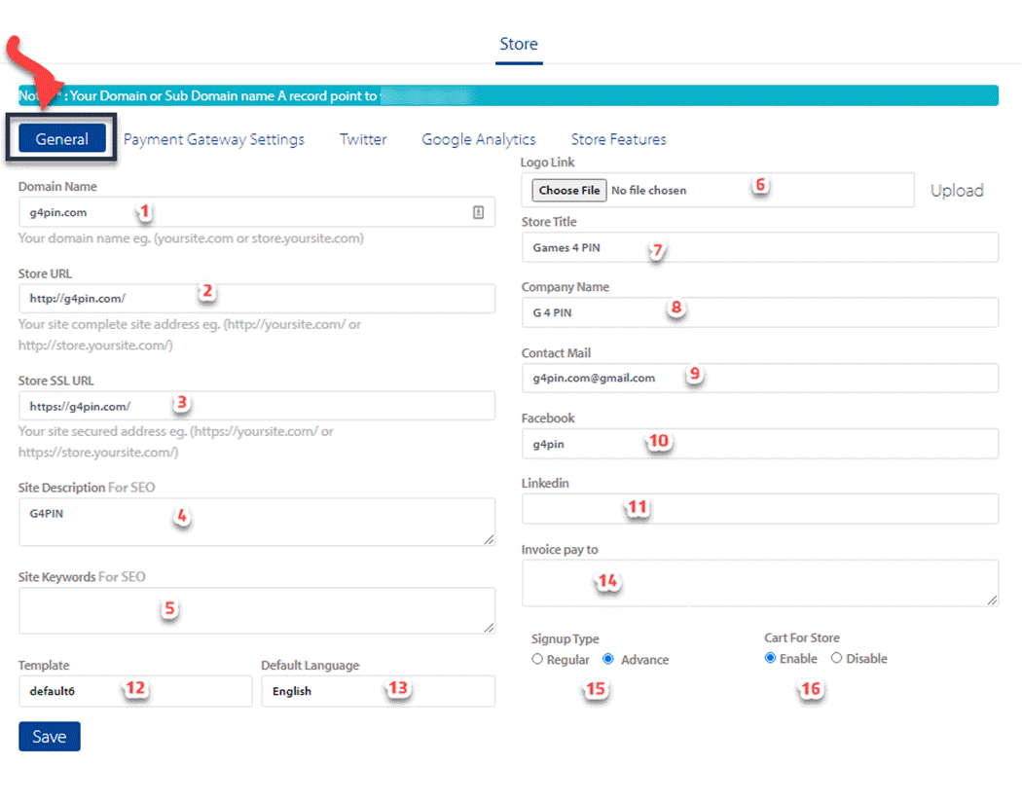Select the Store heading tab
1022x801 pixels.
tap(519, 45)
